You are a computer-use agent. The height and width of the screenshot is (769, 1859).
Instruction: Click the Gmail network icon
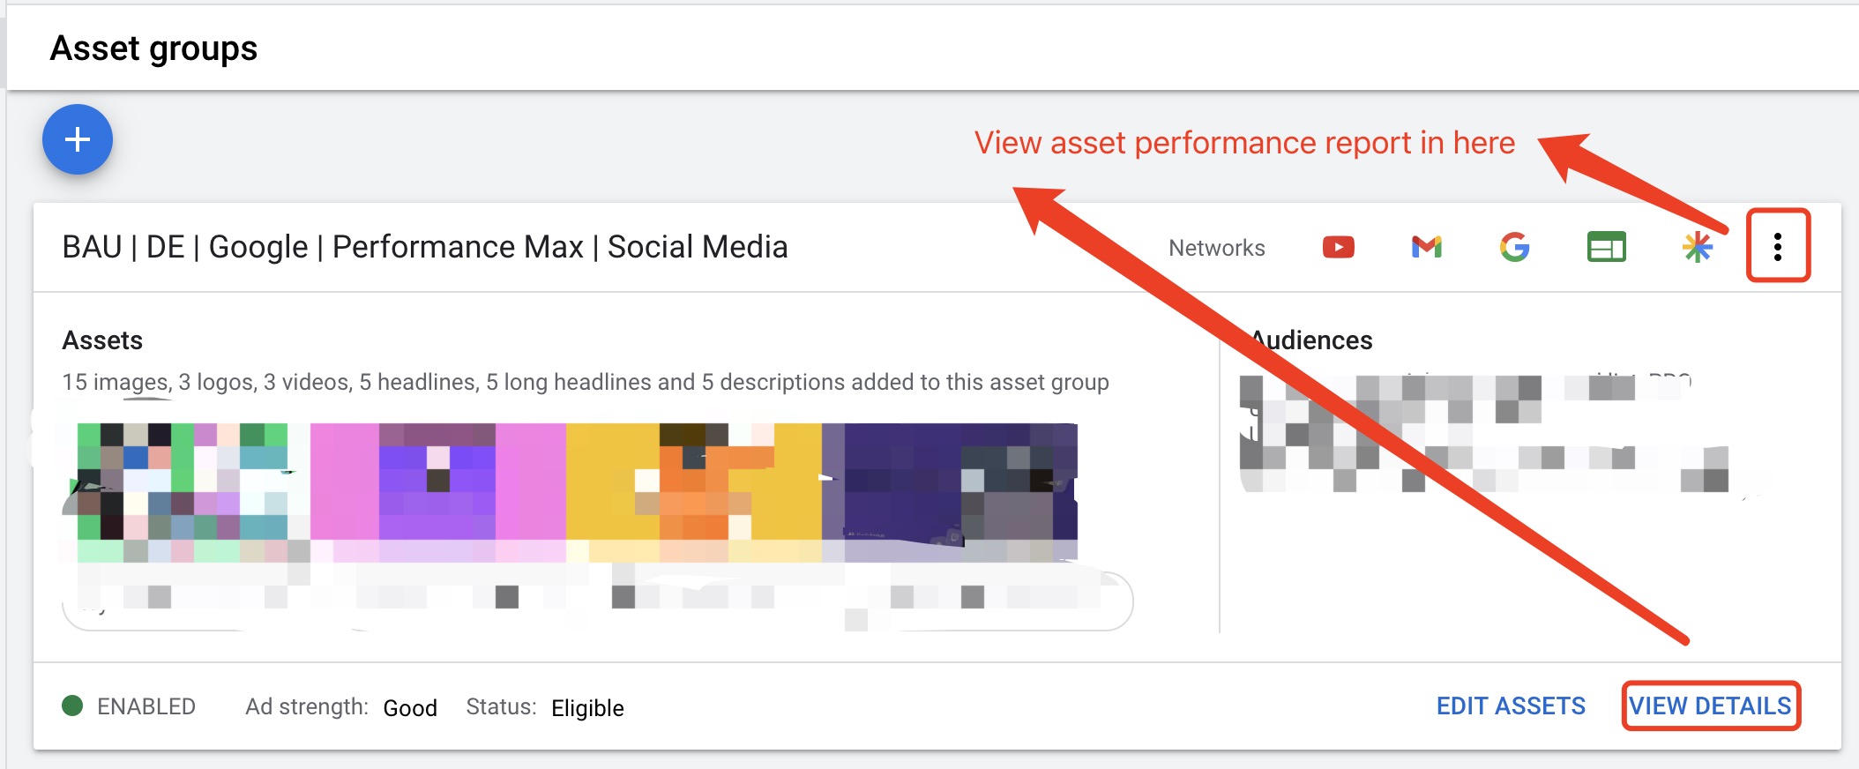(x=1428, y=248)
